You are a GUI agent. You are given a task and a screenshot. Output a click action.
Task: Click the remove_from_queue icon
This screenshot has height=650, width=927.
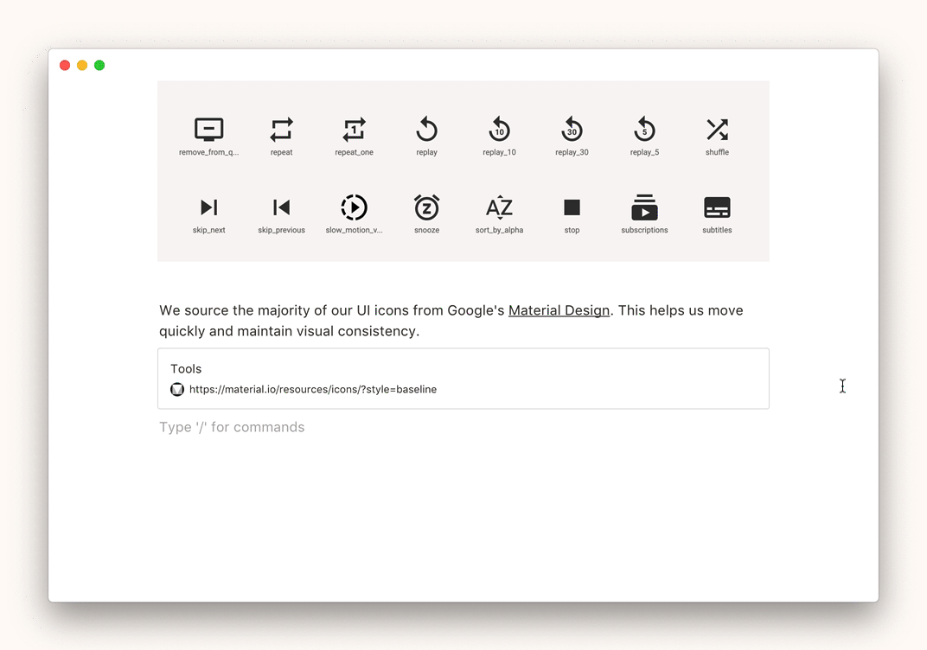209,130
